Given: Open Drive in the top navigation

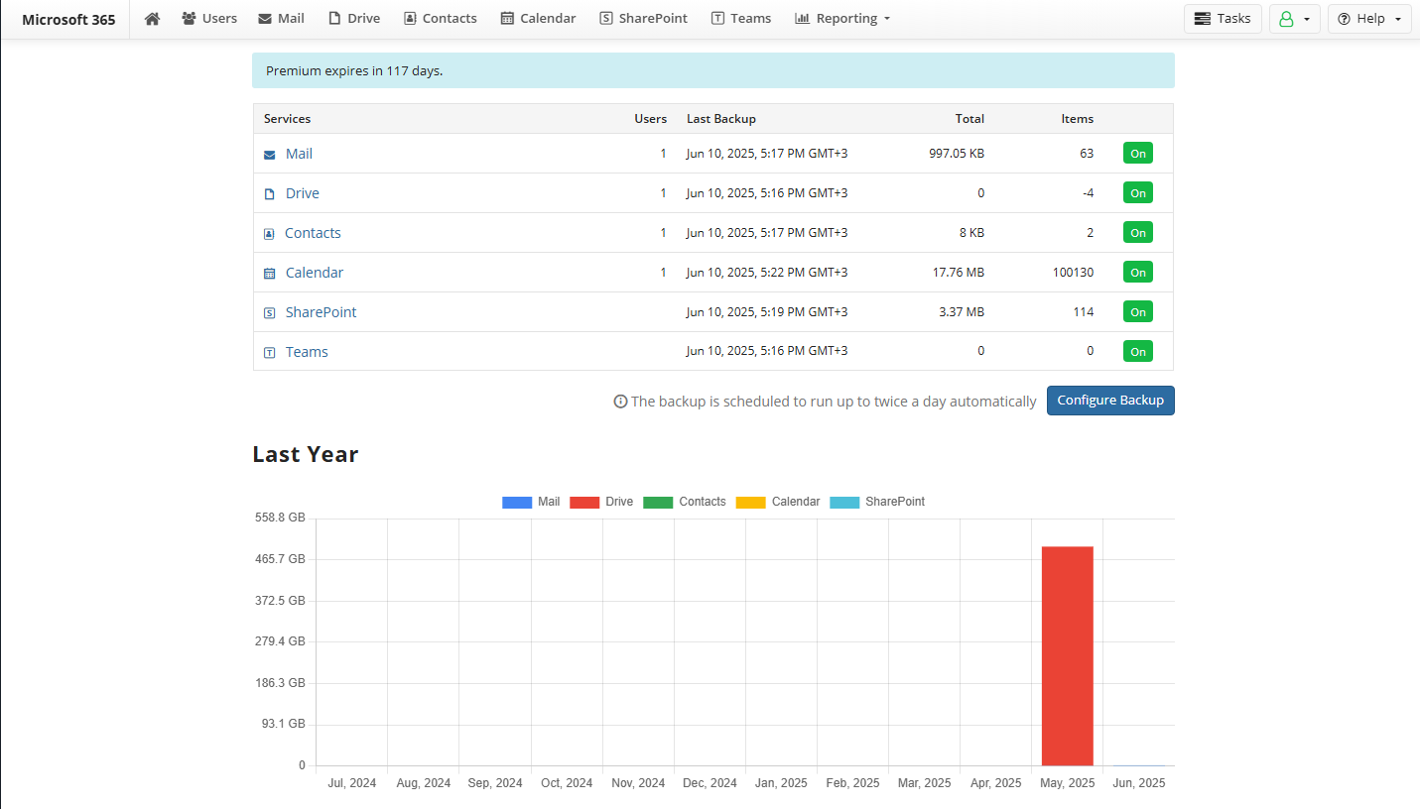Looking at the screenshot, I should pyautogui.click(x=354, y=18).
